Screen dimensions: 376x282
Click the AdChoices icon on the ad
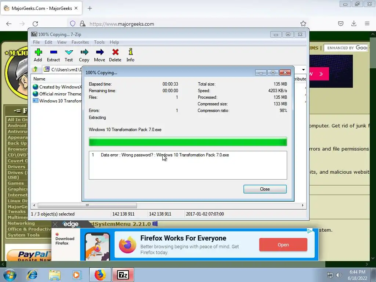click(x=310, y=231)
